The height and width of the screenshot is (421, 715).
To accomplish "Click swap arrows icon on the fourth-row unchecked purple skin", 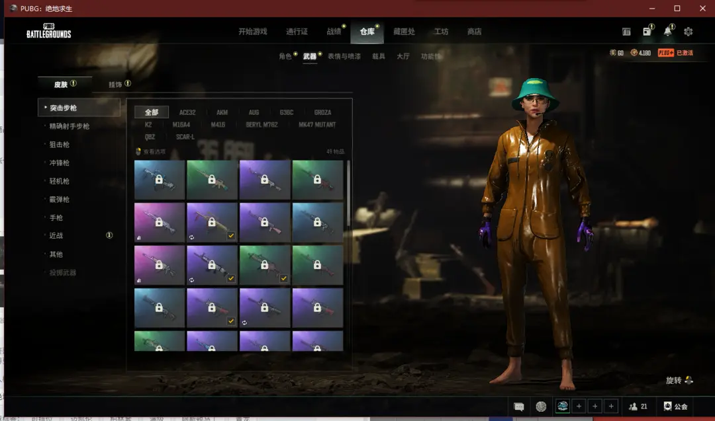I will [244, 323].
